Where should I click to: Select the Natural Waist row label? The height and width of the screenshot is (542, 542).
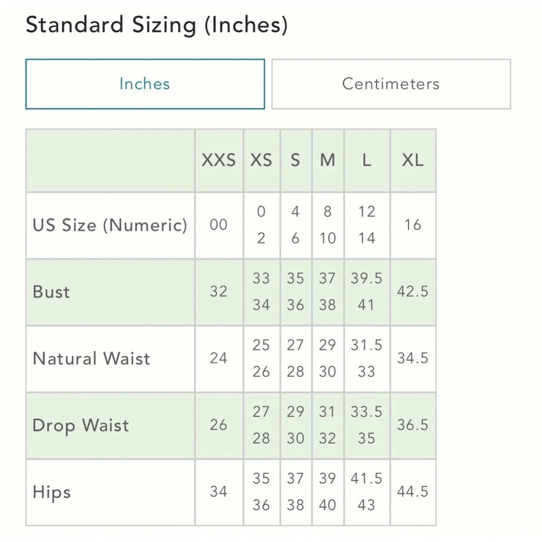[x=92, y=359]
